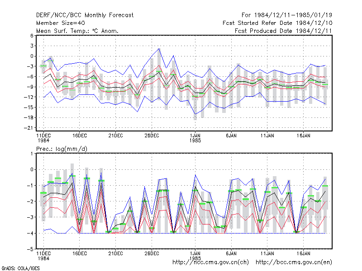Click the forecast period 1984/12/11-1985/01/19 text

(x=287, y=15)
